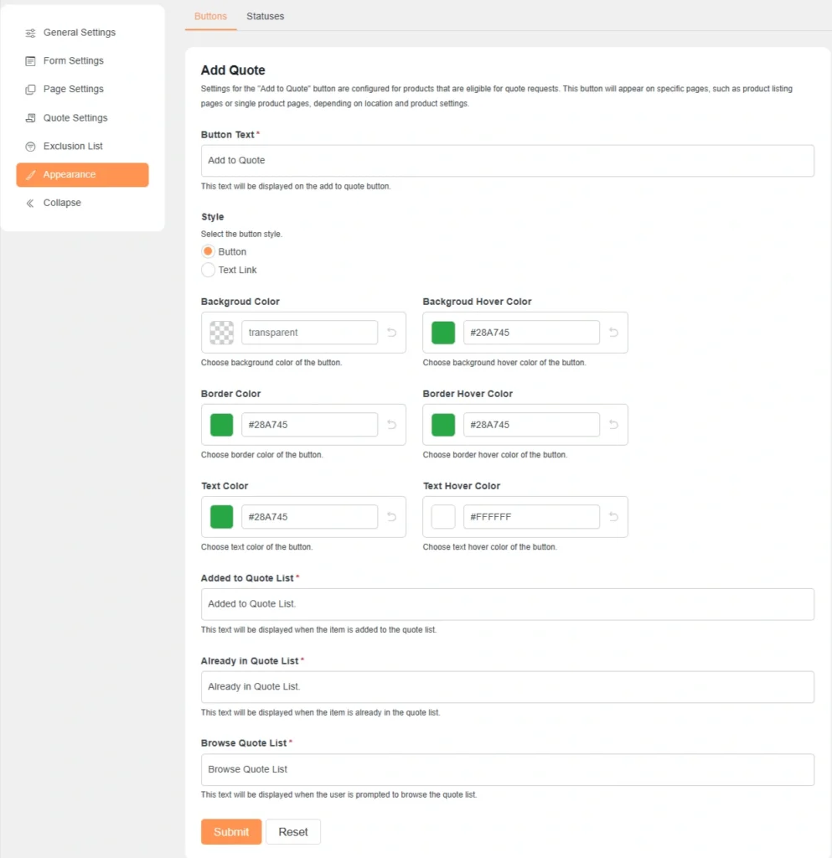The image size is (832, 858).
Task: Open the transparent Backgroud Color swatch
Action: pos(220,332)
